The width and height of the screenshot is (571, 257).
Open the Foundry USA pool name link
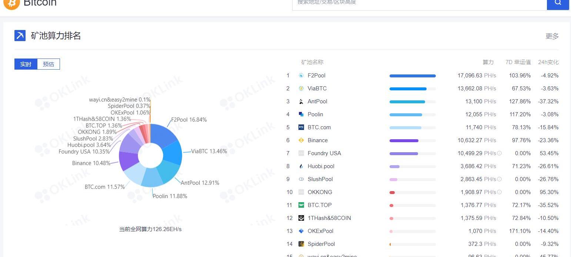coord(324,153)
